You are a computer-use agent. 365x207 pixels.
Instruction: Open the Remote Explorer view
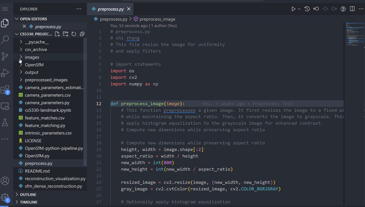click(x=5, y=107)
